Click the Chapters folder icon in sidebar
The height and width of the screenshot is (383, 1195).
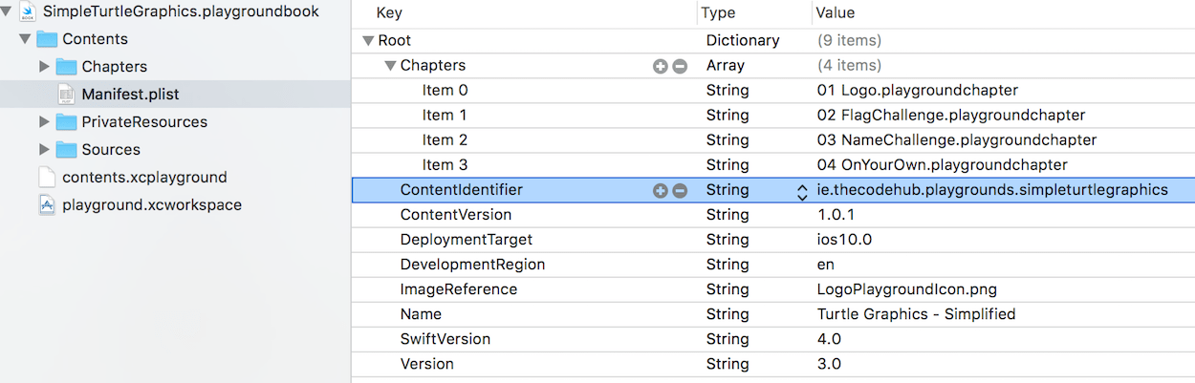pos(66,67)
